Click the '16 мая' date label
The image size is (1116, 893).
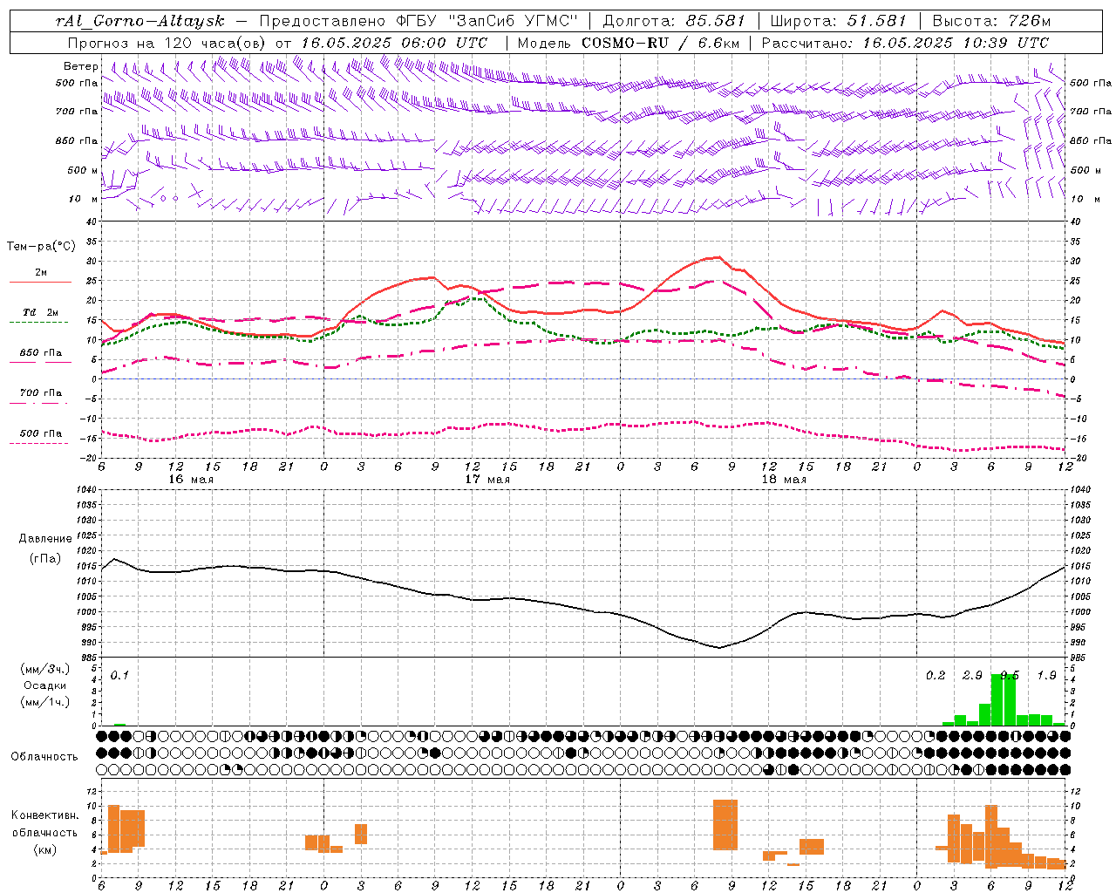point(191,480)
